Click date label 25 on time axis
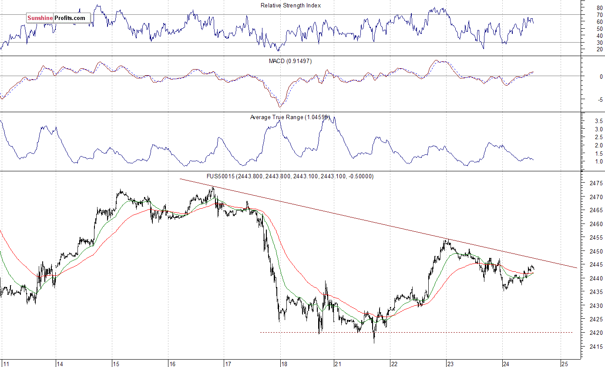The height and width of the screenshot is (367, 605). tap(564, 364)
